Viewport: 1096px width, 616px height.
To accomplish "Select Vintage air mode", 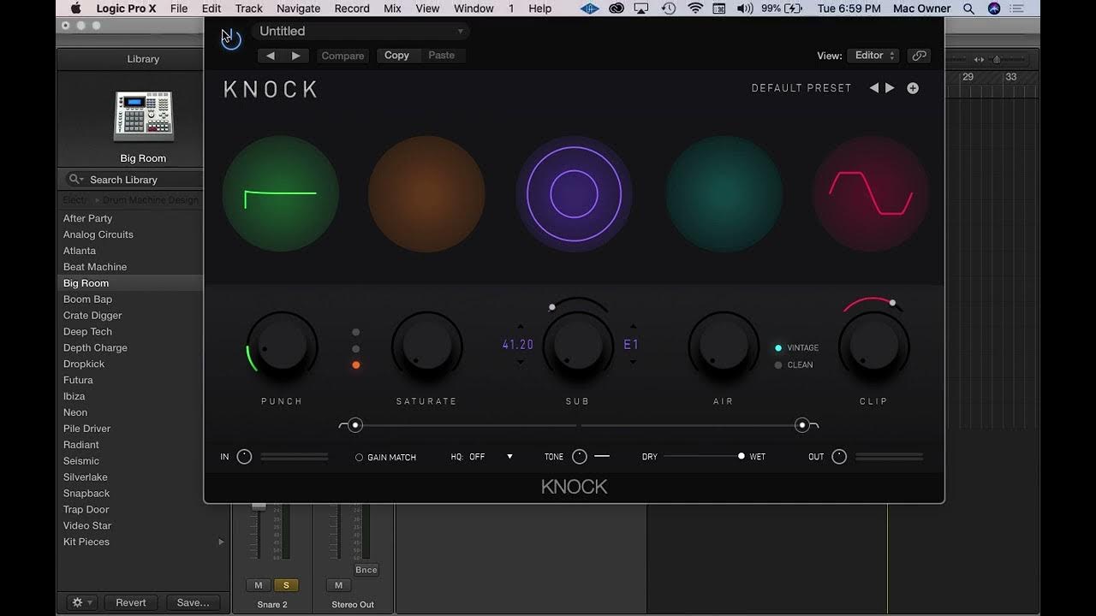I will [796, 348].
